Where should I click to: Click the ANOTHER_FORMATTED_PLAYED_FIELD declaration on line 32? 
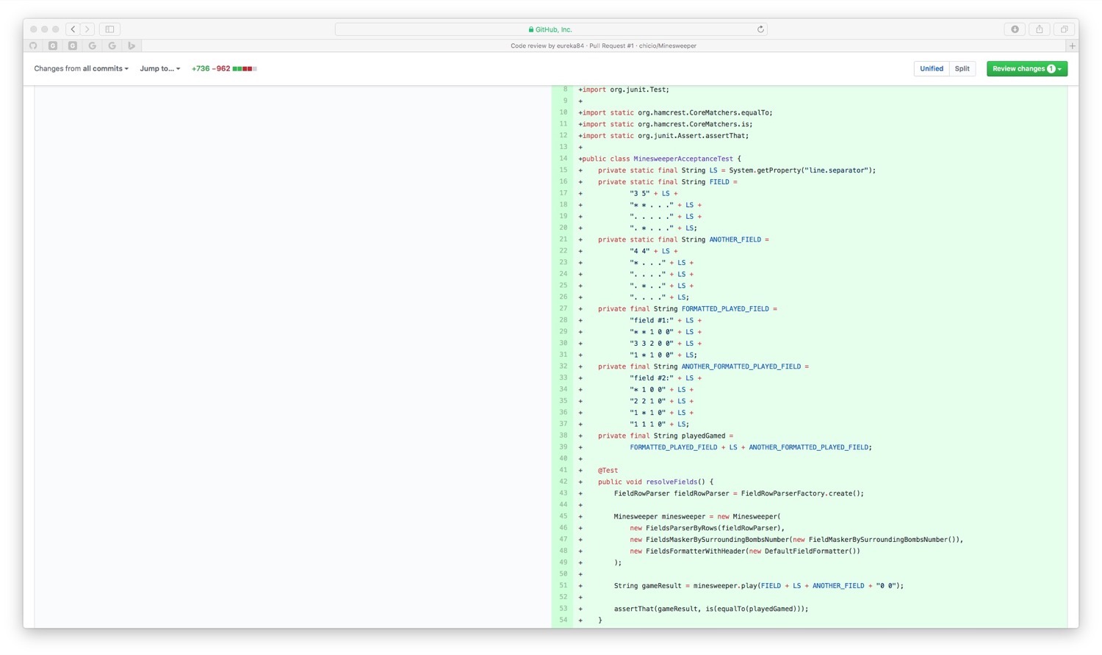pyautogui.click(x=741, y=366)
